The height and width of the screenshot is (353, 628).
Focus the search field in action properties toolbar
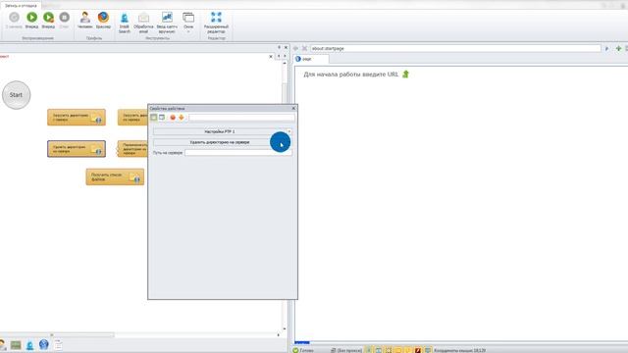241,118
